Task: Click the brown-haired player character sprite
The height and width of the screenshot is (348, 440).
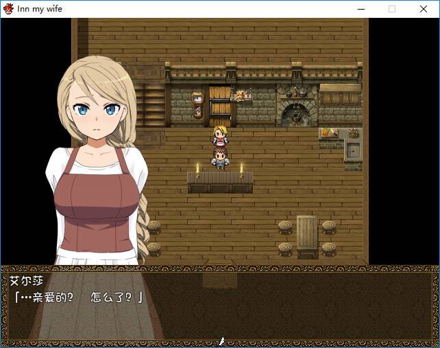Action: point(220,158)
